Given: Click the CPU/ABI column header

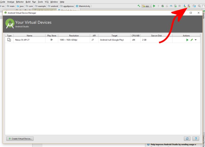Looking at the screenshot, I should pyautogui.click(x=135, y=36).
